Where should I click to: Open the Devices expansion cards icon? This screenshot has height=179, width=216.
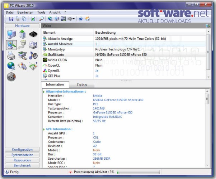click(22, 55)
